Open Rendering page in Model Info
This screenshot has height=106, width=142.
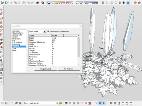pyautogui.click(x=16, y=45)
